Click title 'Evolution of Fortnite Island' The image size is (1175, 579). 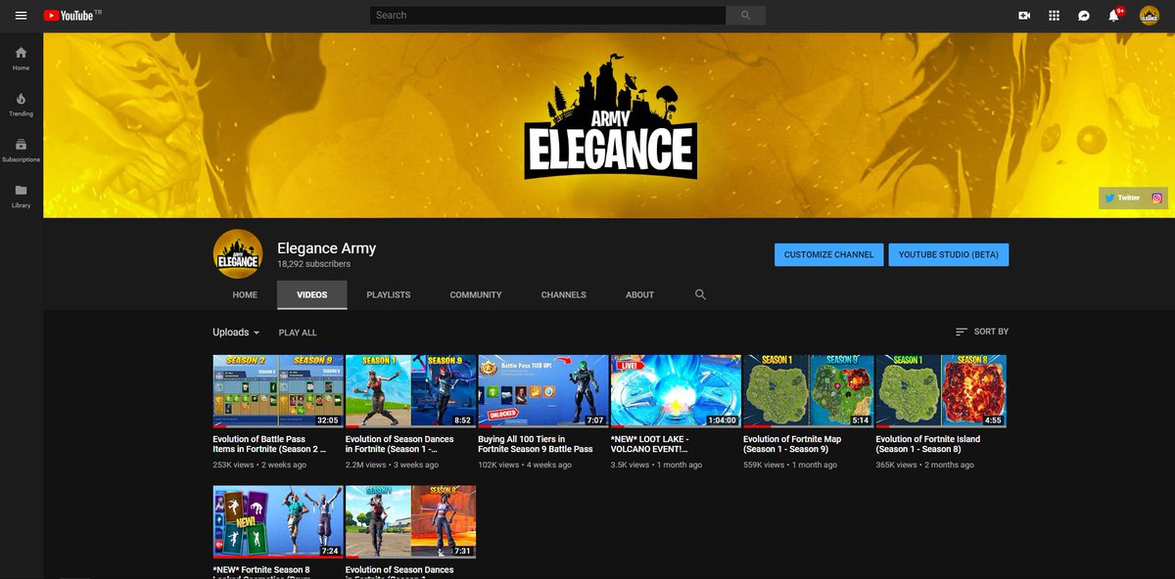tap(928, 444)
